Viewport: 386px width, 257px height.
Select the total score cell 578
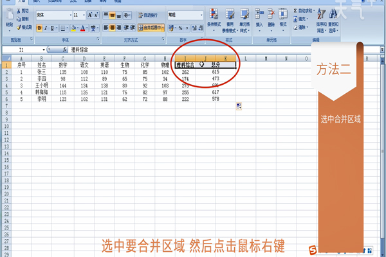tap(216, 99)
